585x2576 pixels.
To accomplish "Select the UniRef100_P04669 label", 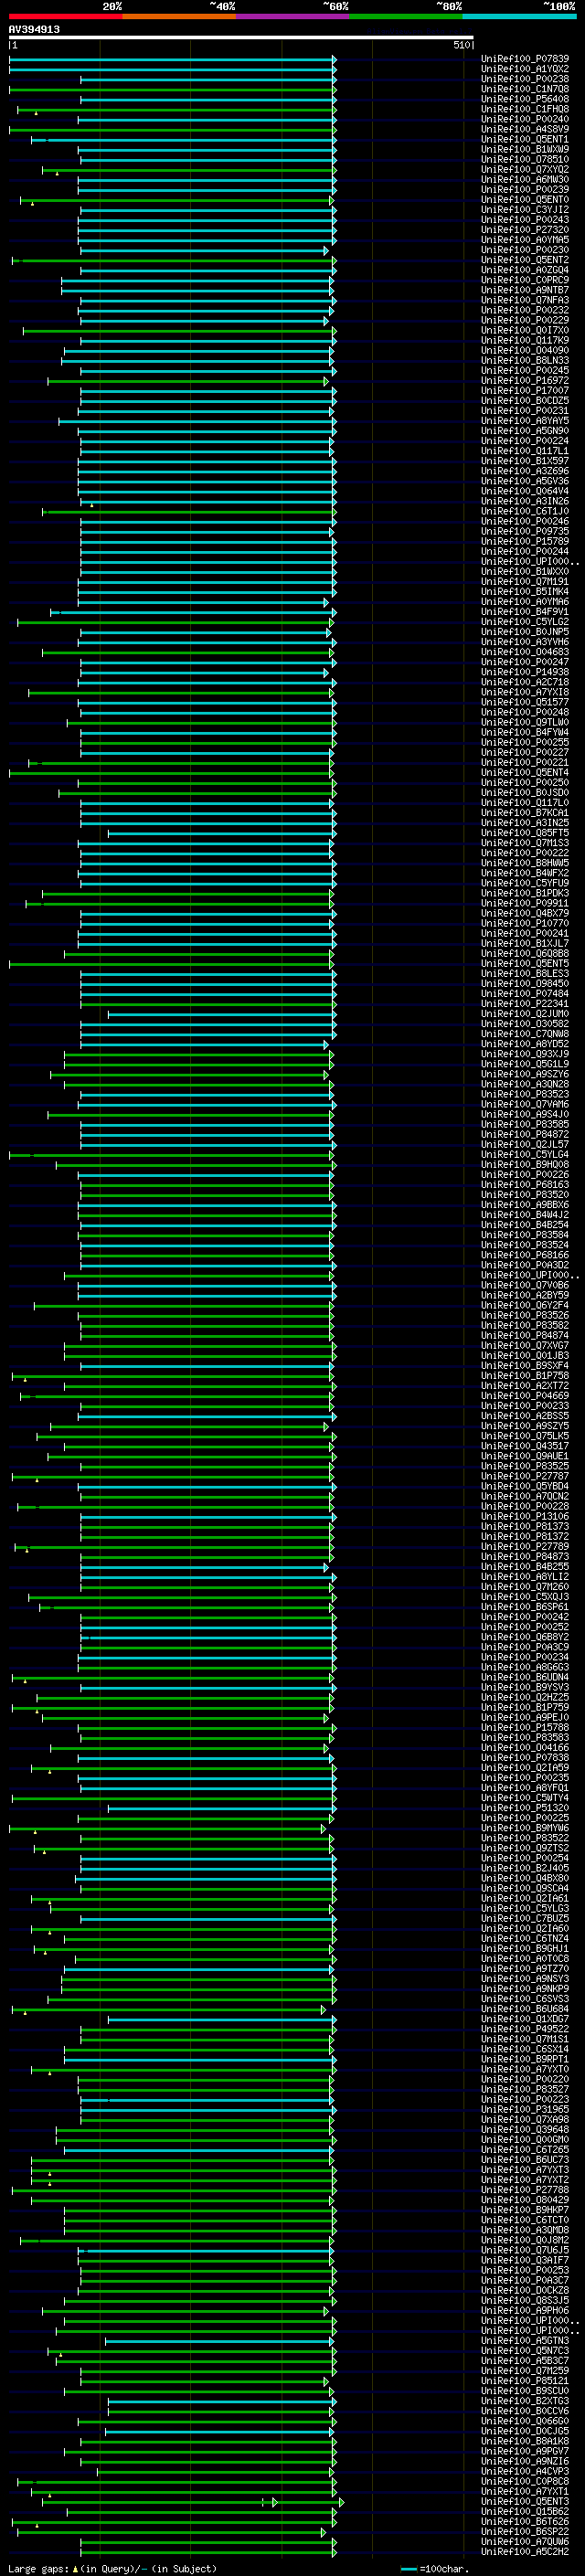I will tap(525, 1395).
